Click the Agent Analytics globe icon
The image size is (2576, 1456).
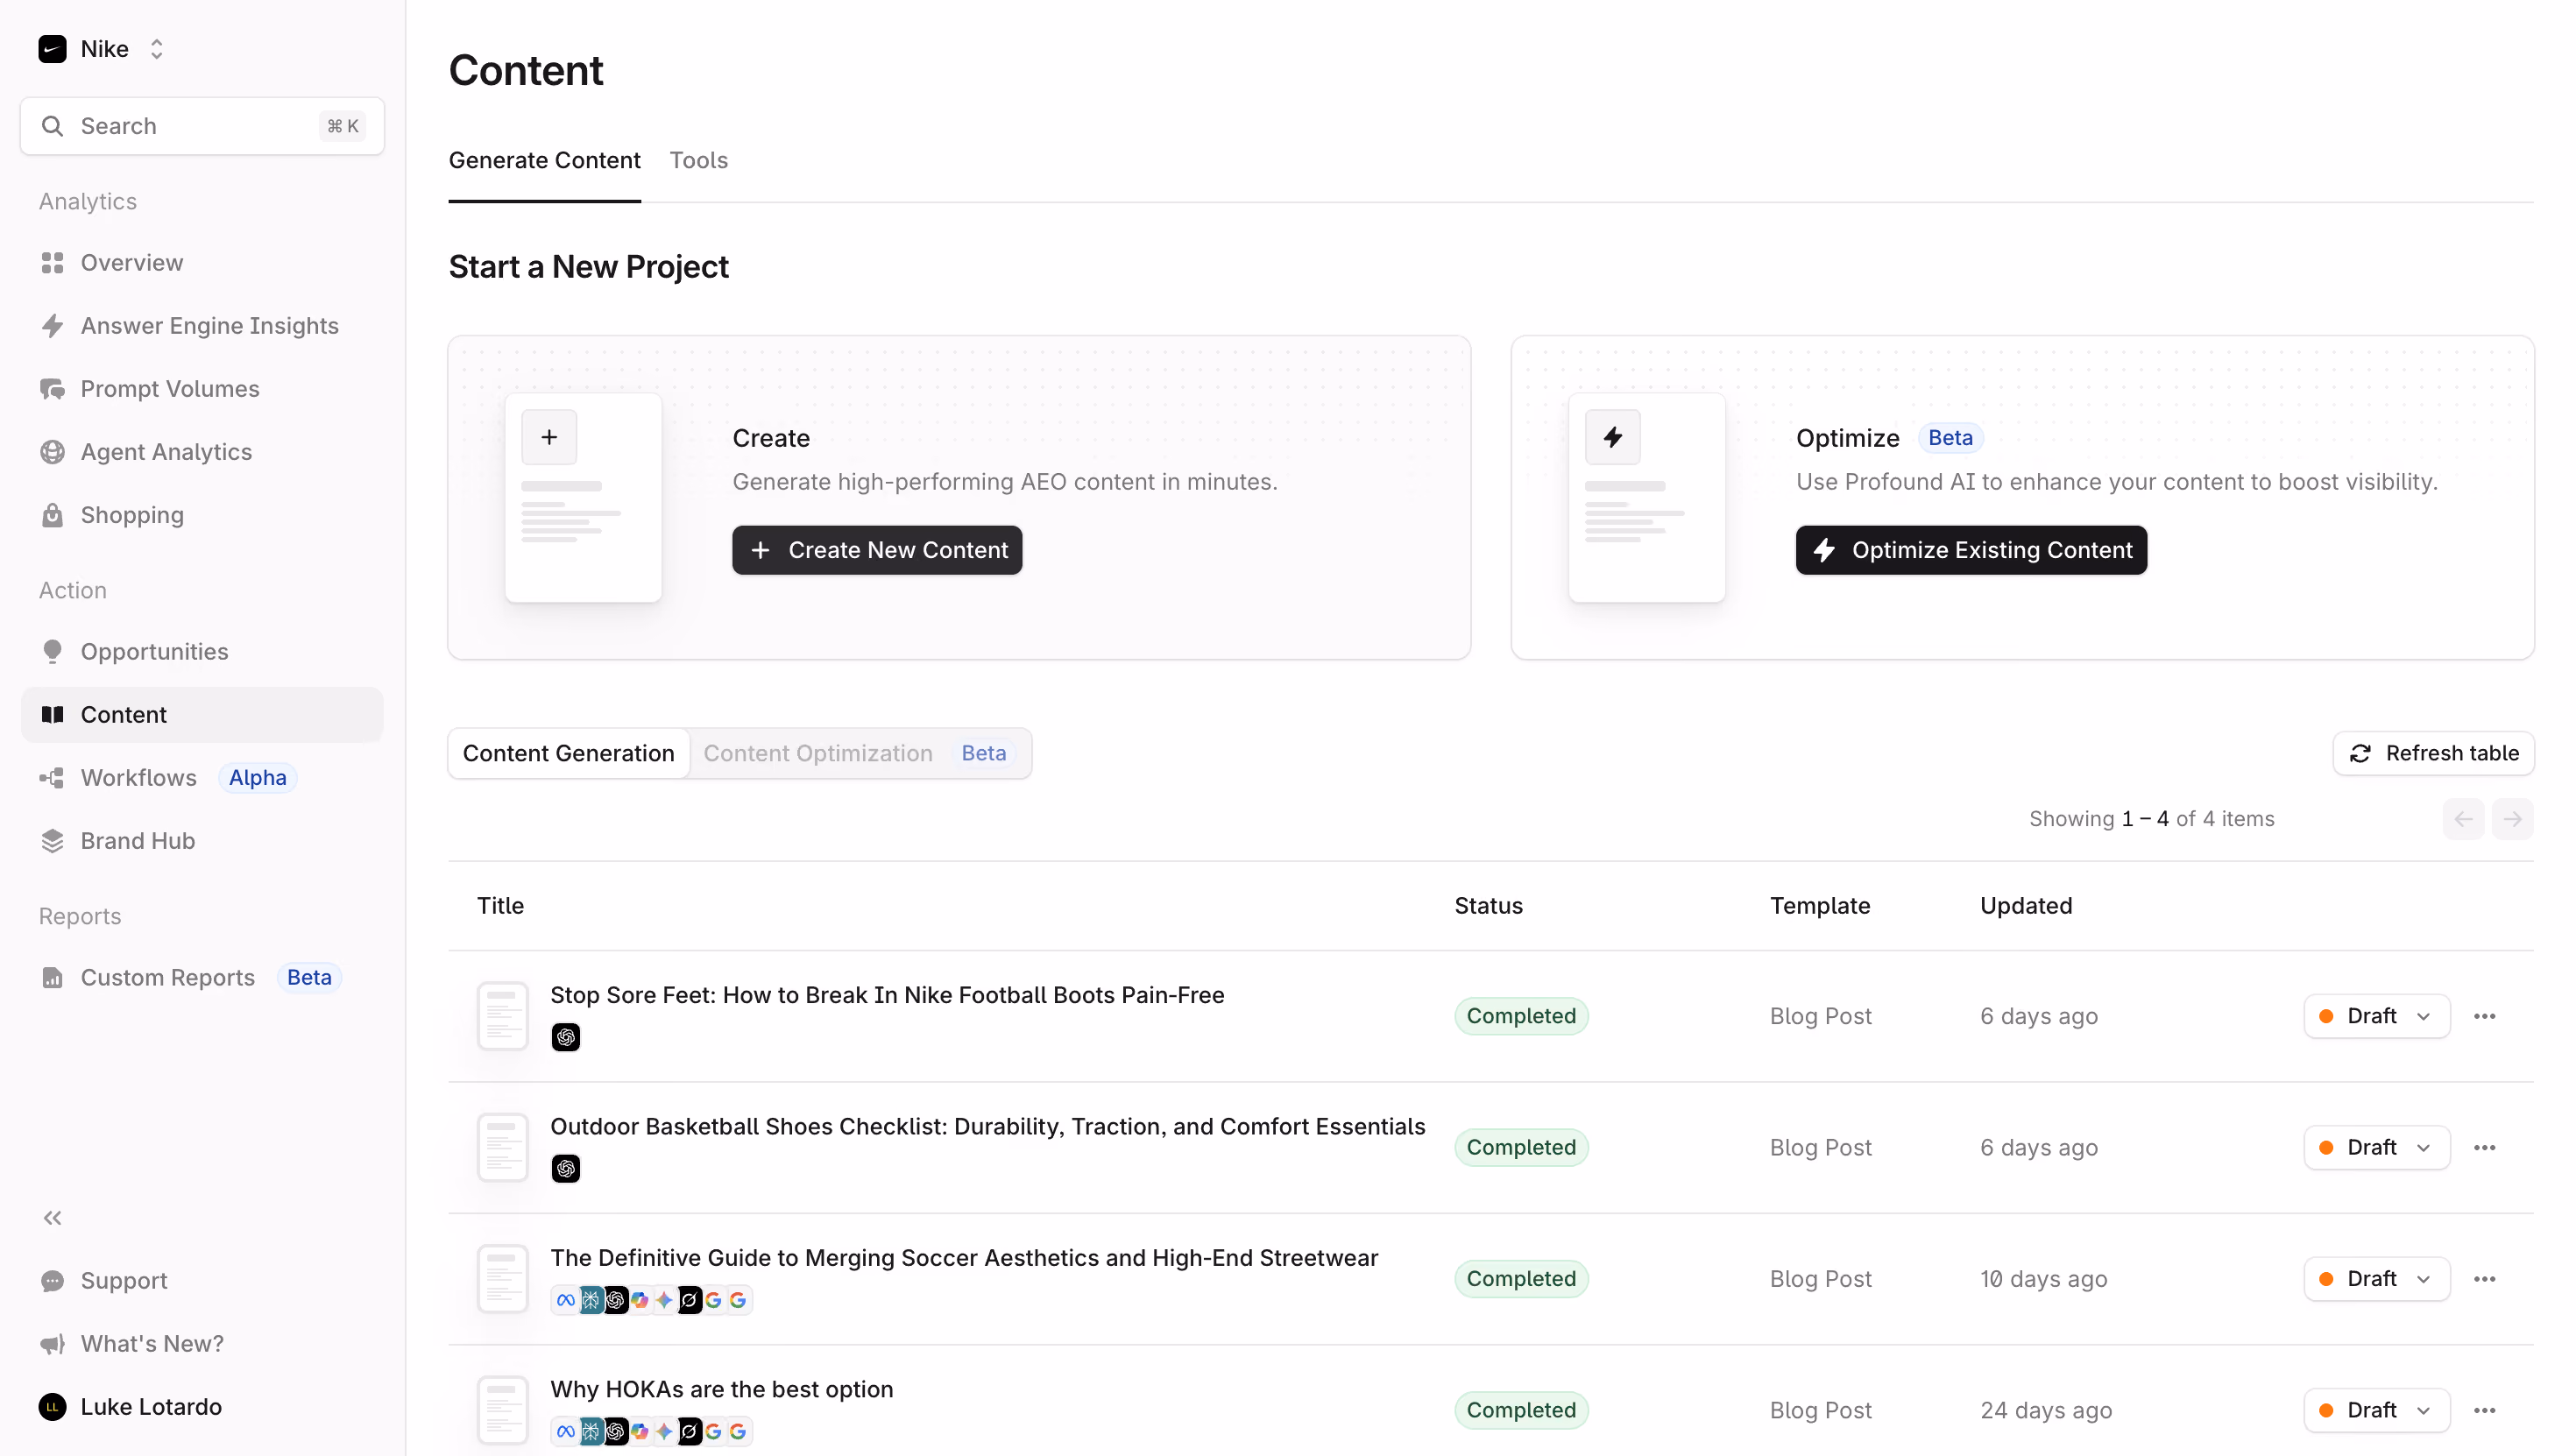click(x=52, y=452)
